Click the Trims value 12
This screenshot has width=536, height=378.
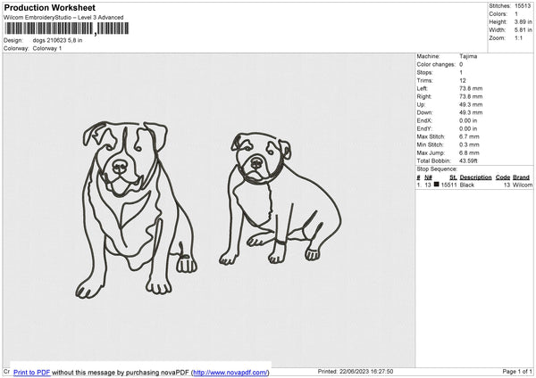463,80
